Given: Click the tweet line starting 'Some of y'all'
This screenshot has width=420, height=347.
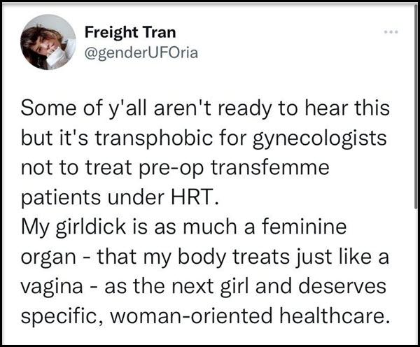Looking at the screenshot, I should point(205,108).
